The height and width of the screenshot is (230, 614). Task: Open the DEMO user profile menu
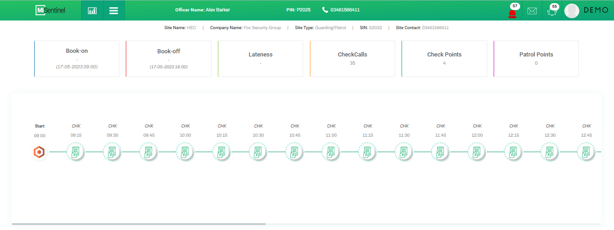[586, 10]
